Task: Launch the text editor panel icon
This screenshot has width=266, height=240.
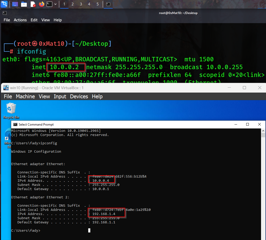Action: (33, 4)
